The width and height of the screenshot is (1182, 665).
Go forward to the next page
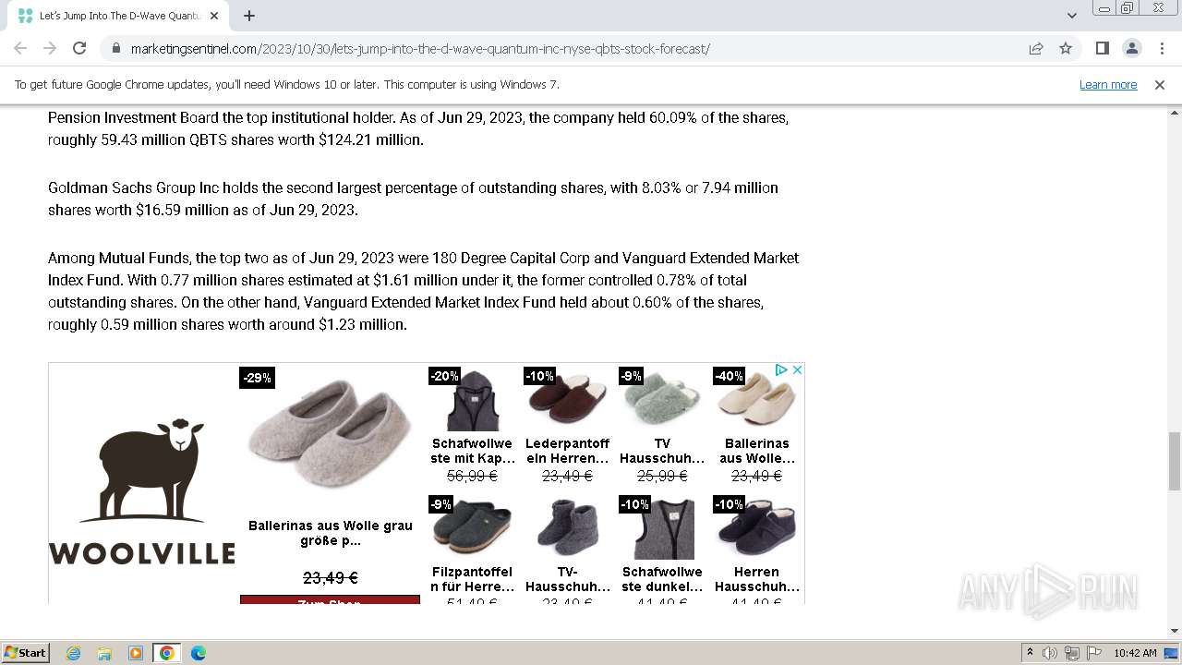point(50,48)
